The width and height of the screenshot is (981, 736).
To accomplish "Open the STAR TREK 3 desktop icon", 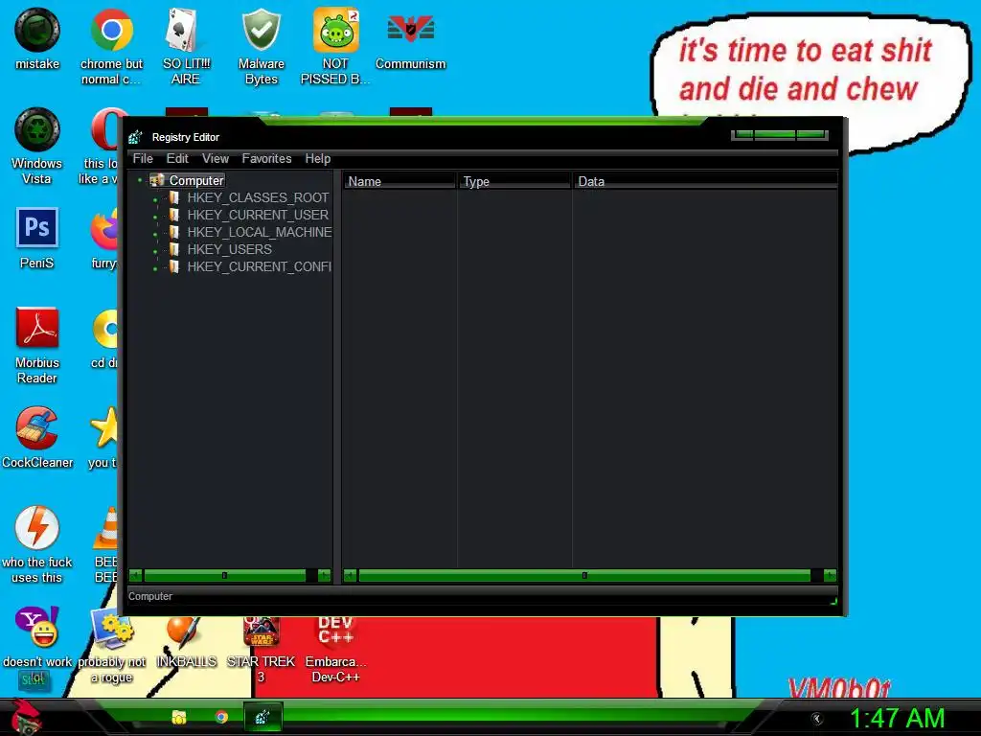I will (x=261, y=649).
